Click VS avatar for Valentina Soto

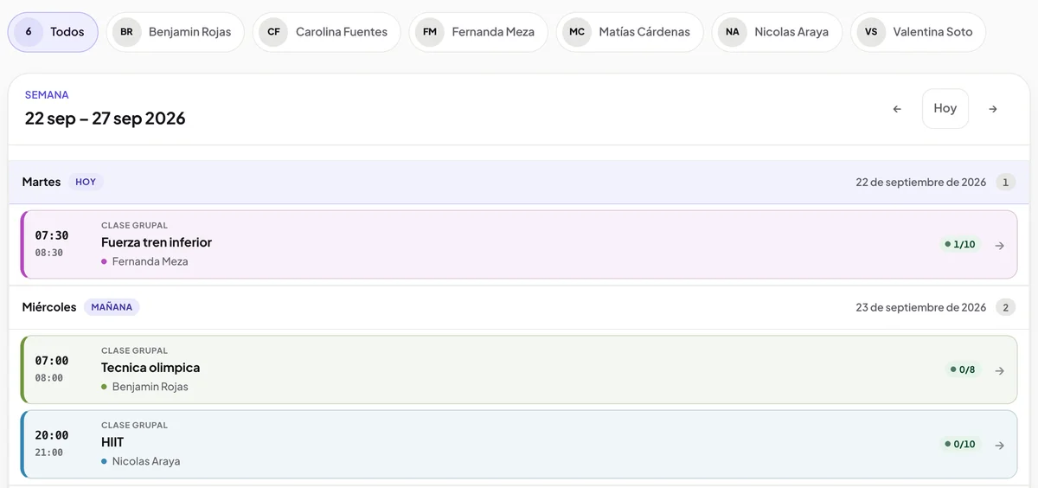[x=871, y=32]
